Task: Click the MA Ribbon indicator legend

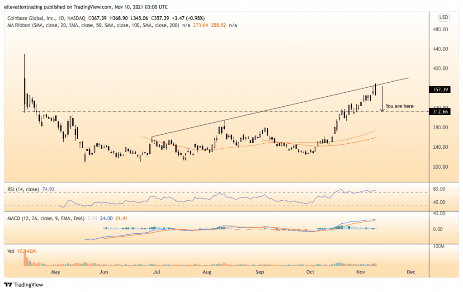Action: click(93, 25)
